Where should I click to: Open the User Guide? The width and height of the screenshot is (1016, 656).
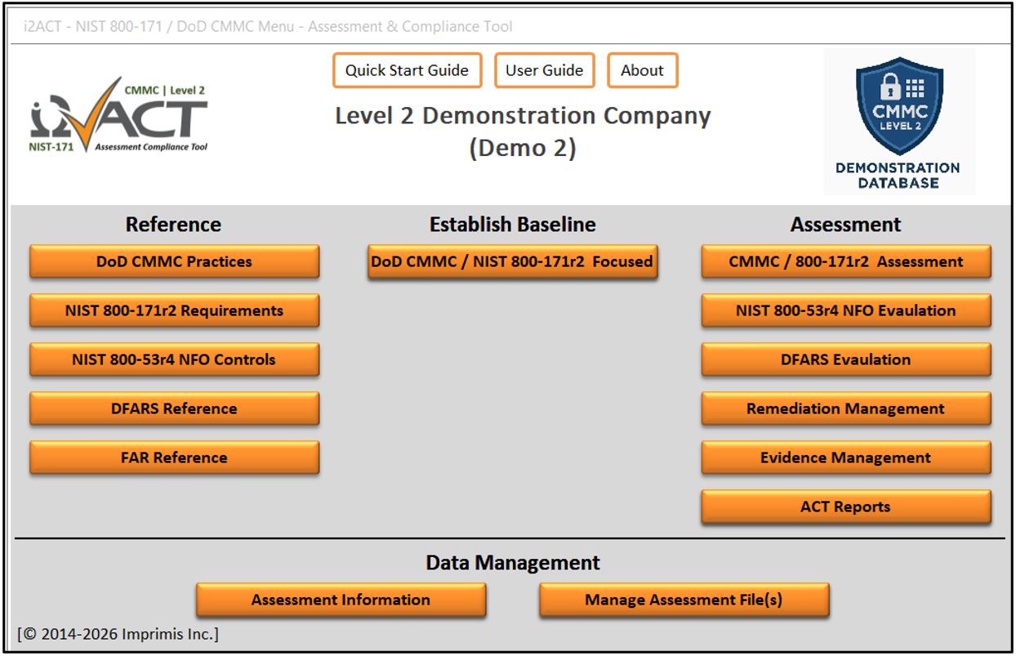click(544, 70)
